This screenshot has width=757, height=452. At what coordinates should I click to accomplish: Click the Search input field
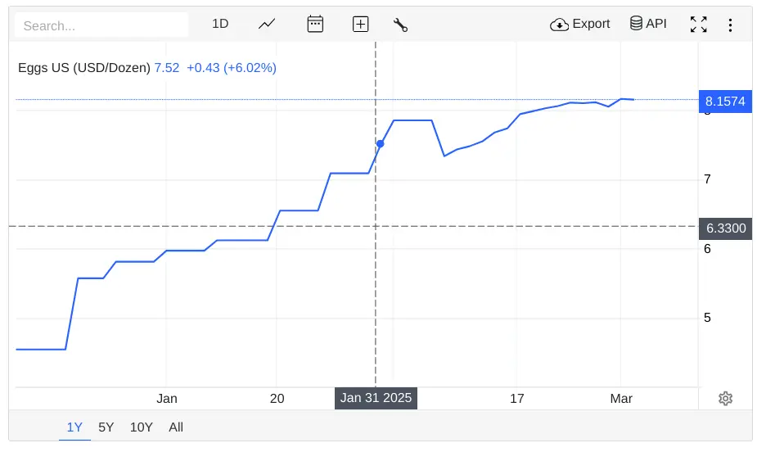[x=101, y=25]
